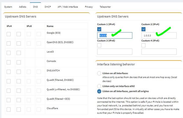
Task: Tick second IPv4 box for Quad9 (filtered, DNSSEC)
Action: point(19,81)
